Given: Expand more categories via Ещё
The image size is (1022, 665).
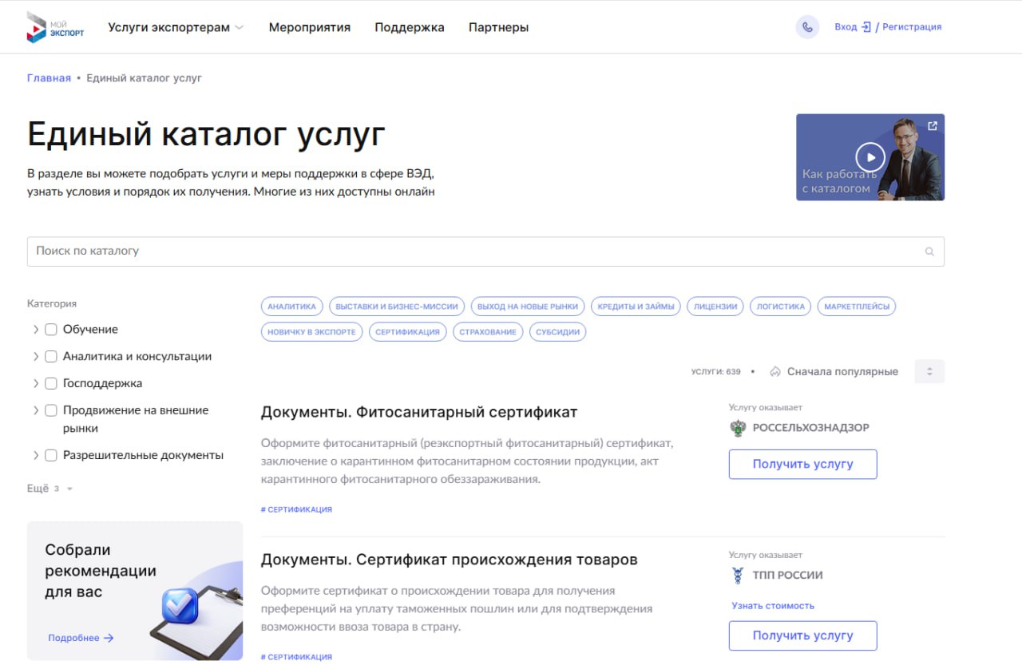Looking at the screenshot, I should pyautogui.click(x=50, y=489).
